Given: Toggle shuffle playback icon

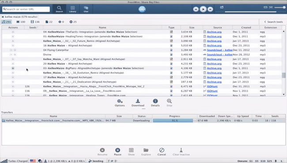Looking at the screenshot, I should pyautogui.click(x=271, y=7).
